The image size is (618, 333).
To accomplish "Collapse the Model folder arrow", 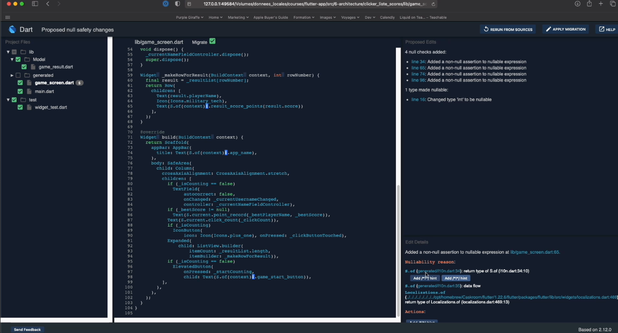I will [x=12, y=59].
